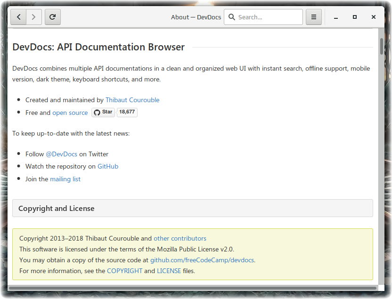392x299 pixels.
Task: Open the COPYRIGHT file link
Action: click(x=124, y=271)
